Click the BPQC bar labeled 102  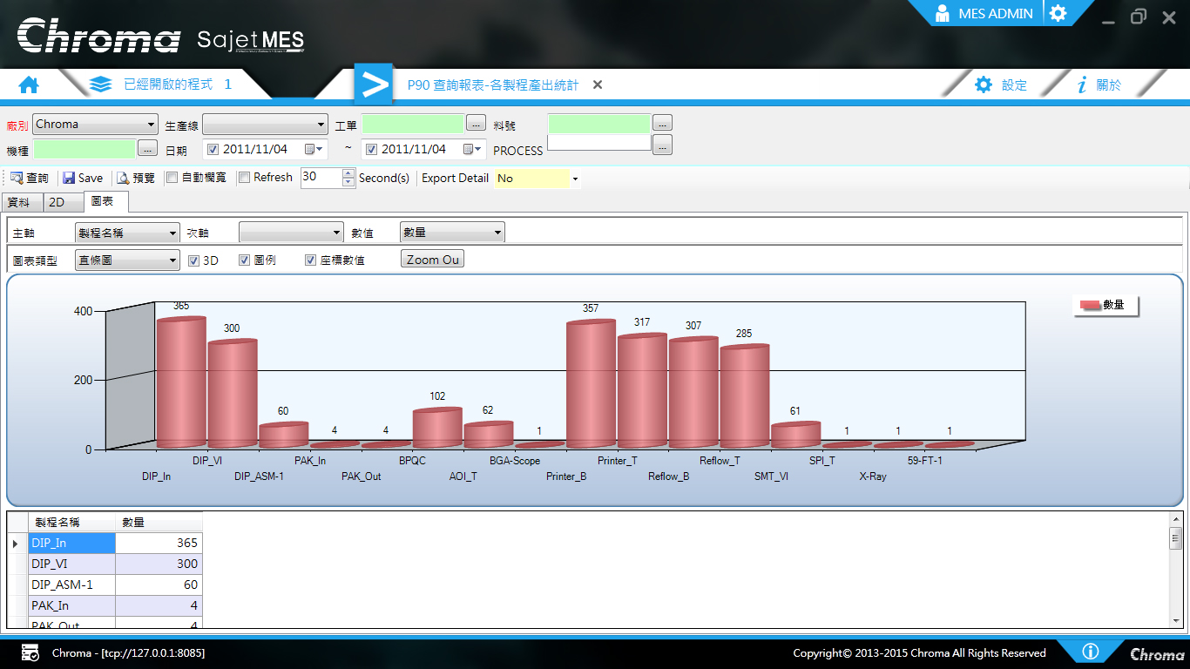click(437, 429)
